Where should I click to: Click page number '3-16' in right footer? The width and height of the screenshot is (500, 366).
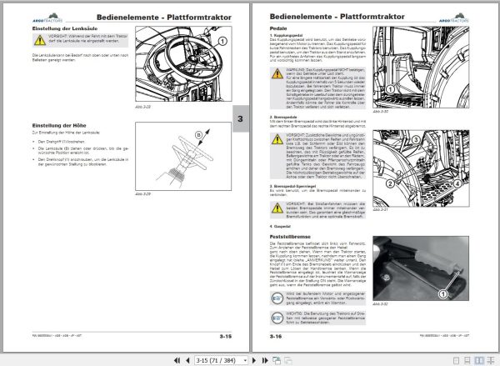pos(276,336)
